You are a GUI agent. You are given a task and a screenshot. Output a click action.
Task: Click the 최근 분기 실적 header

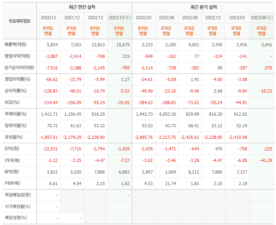[204, 7]
